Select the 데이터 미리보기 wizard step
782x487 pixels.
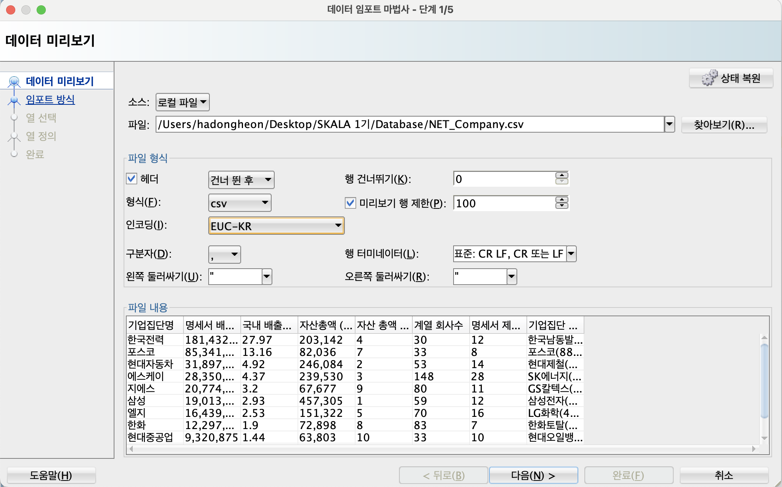point(60,81)
